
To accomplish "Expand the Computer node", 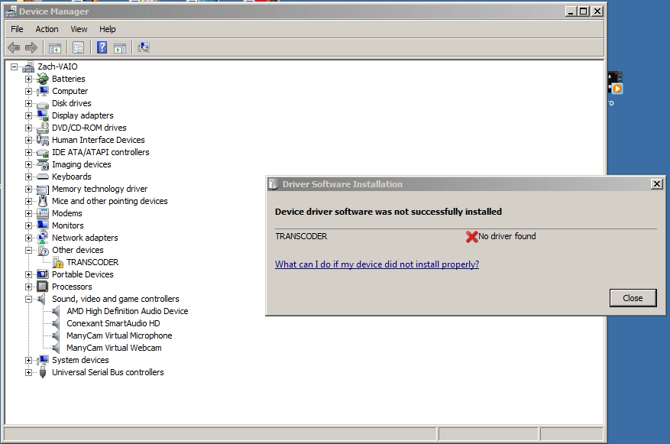I will (x=28, y=91).
